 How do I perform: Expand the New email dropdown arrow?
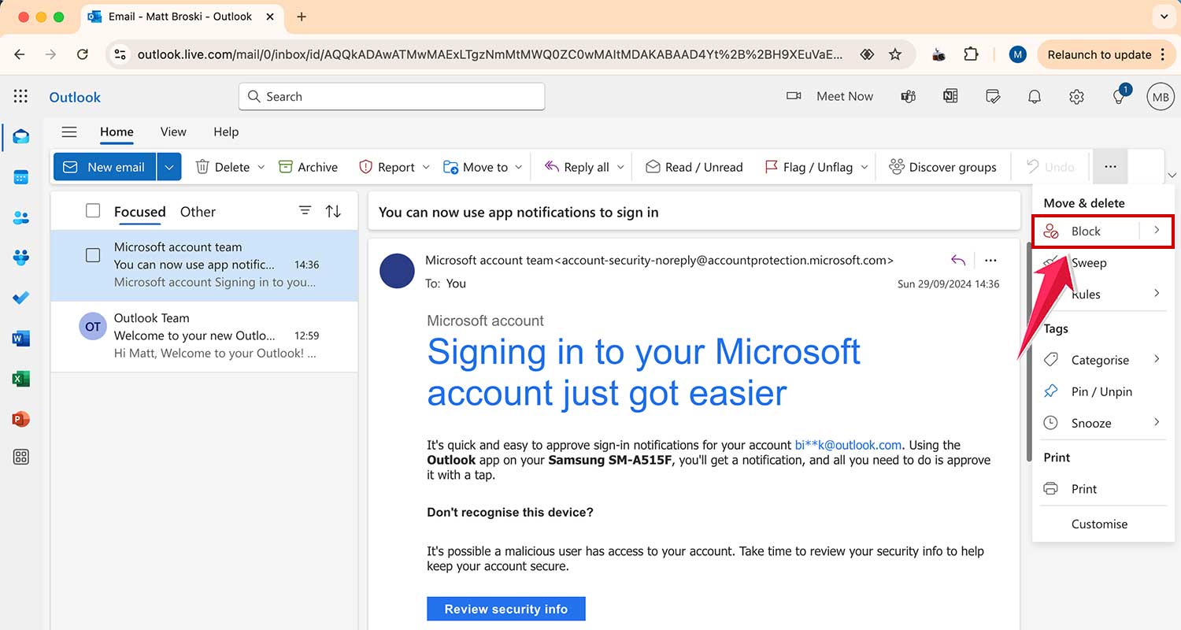tap(168, 166)
